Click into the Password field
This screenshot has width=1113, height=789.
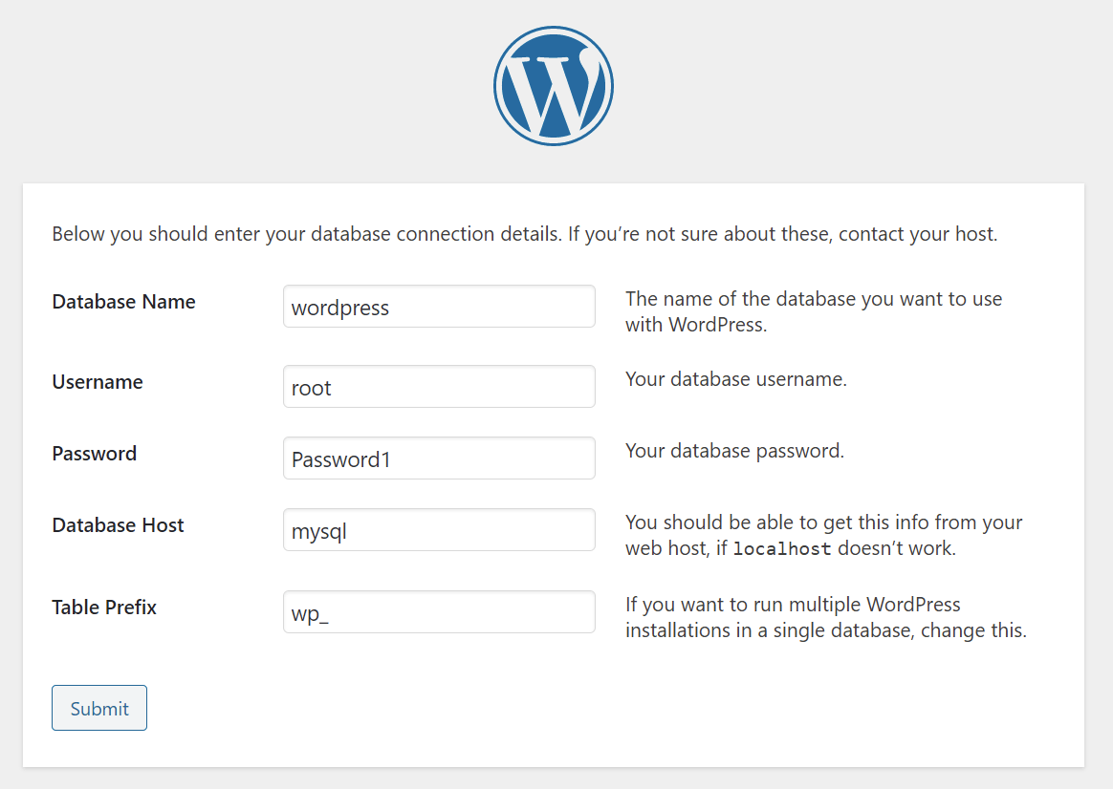(439, 458)
